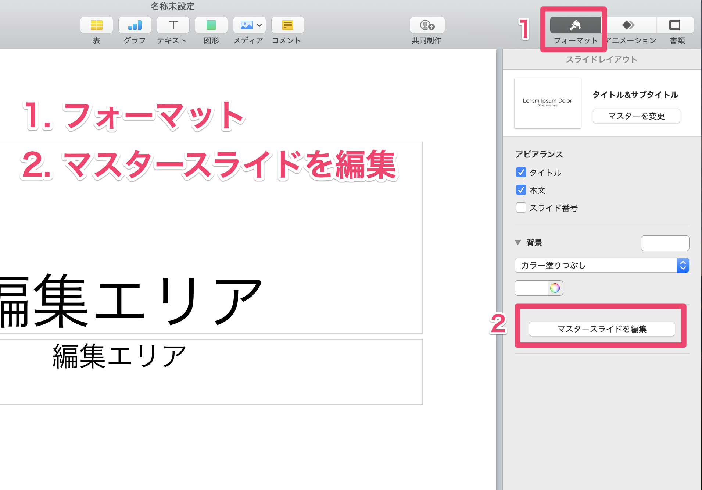The height and width of the screenshot is (490, 702).
Task: Click マスタースライドを編集 button
Action: (602, 329)
